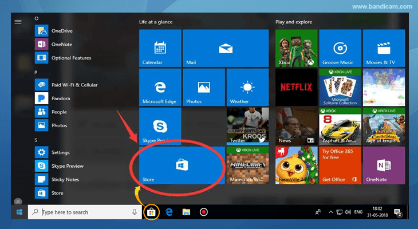Open Settings from the app list
This screenshot has height=229, width=418.
coord(60,153)
